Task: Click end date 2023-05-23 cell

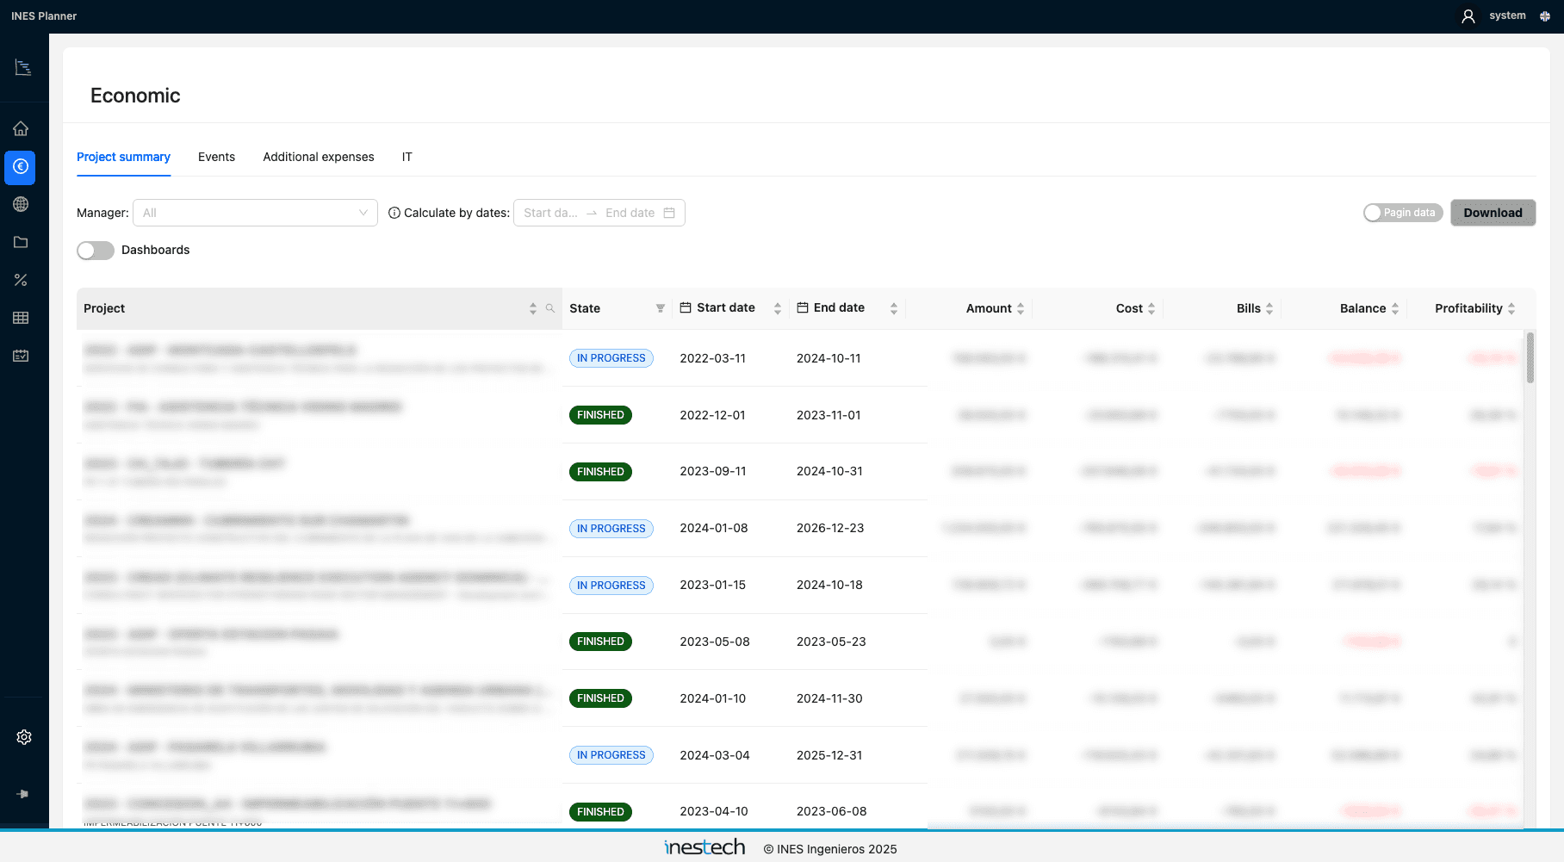Action: (831, 642)
